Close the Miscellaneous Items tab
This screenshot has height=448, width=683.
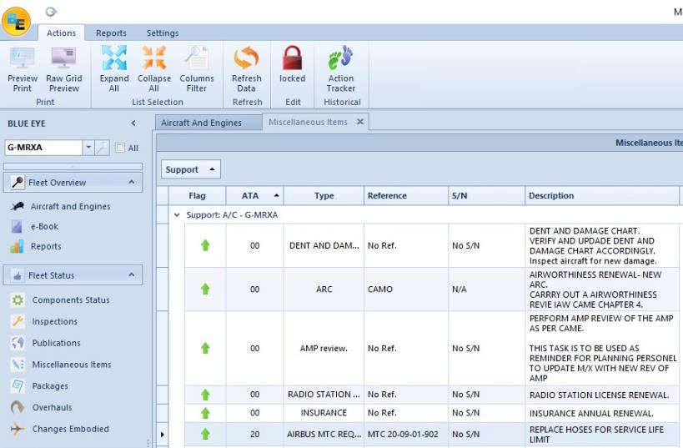tap(360, 122)
